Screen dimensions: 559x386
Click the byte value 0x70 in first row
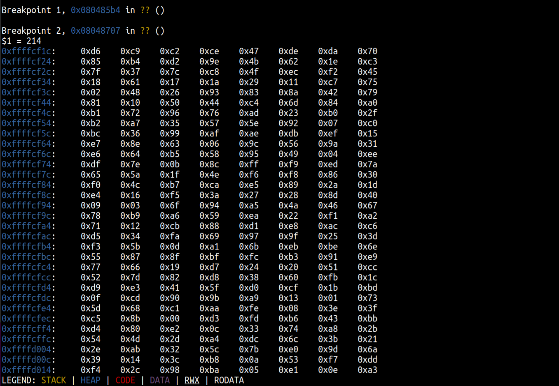pos(367,51)
